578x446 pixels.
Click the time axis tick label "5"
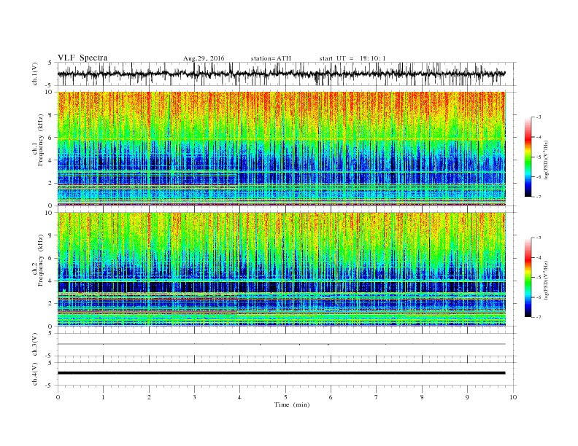pyautogui.click(x=285, y=397)
